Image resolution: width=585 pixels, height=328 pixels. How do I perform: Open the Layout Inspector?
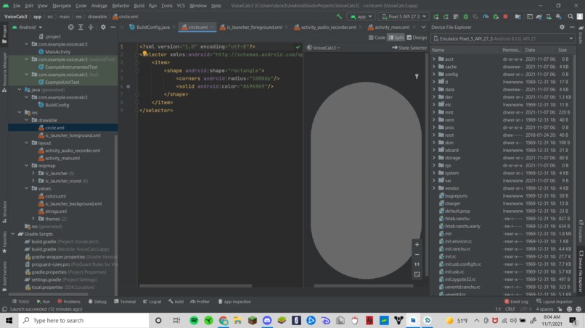(555, 301)
